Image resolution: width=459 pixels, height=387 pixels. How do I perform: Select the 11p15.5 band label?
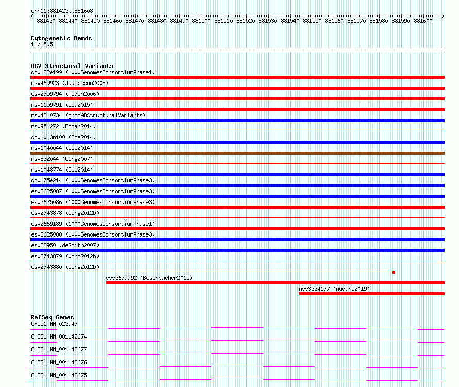[42, 44]
